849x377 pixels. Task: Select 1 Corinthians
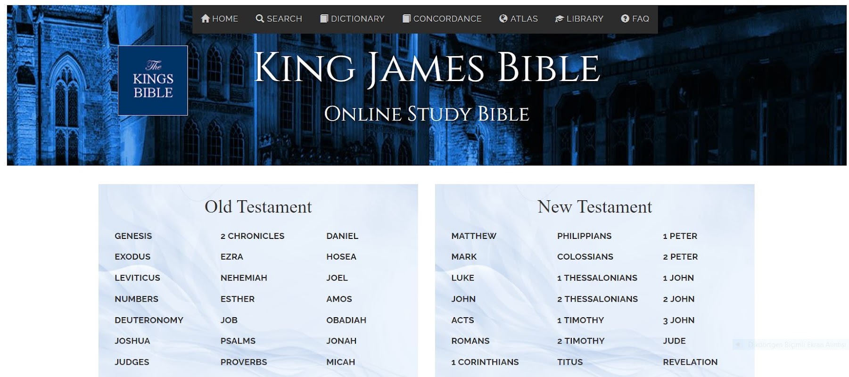coord(485,362)
